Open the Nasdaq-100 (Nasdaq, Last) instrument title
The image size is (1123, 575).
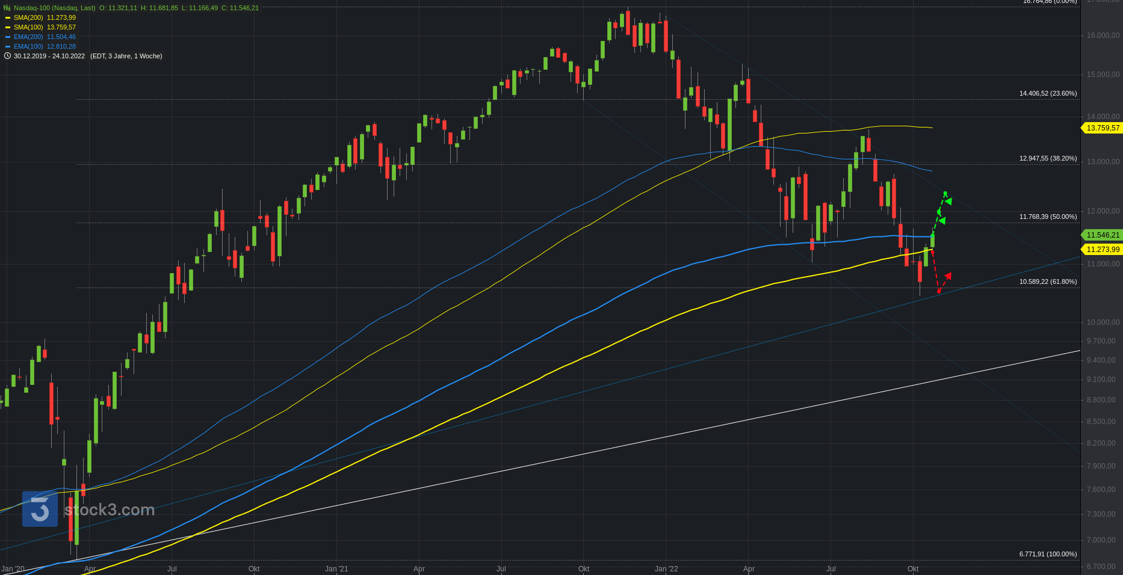tap(54, 8)
